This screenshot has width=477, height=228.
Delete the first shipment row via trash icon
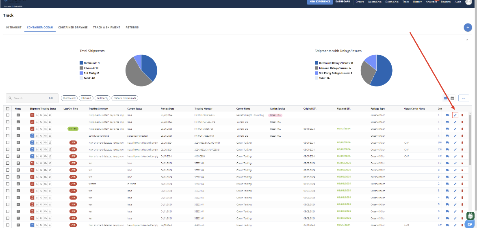click(462, 115)
